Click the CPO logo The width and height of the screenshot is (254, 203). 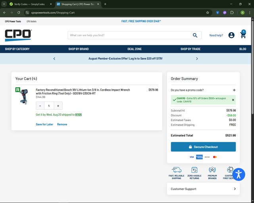click(18, 35)
